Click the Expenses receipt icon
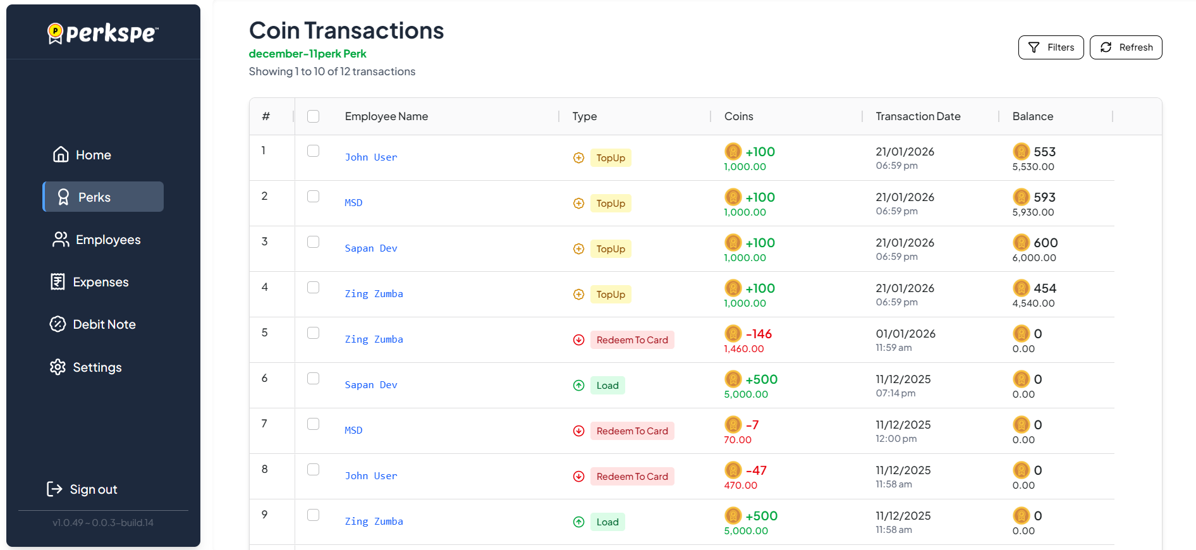This screenshot has height=550, width=1196. 58,282
